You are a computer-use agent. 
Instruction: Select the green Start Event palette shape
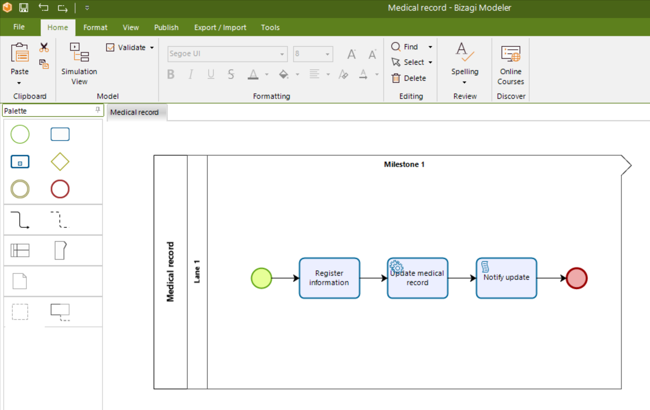(x=20, y=134)
